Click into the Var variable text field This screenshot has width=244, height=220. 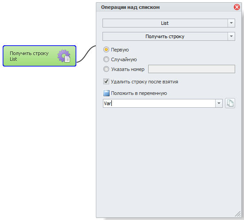(159, 103)
